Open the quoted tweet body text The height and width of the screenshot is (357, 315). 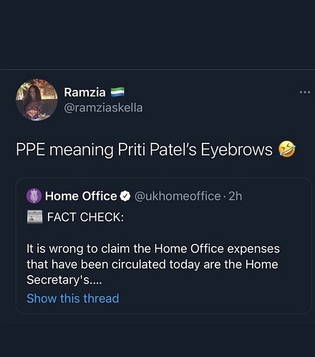153,264
